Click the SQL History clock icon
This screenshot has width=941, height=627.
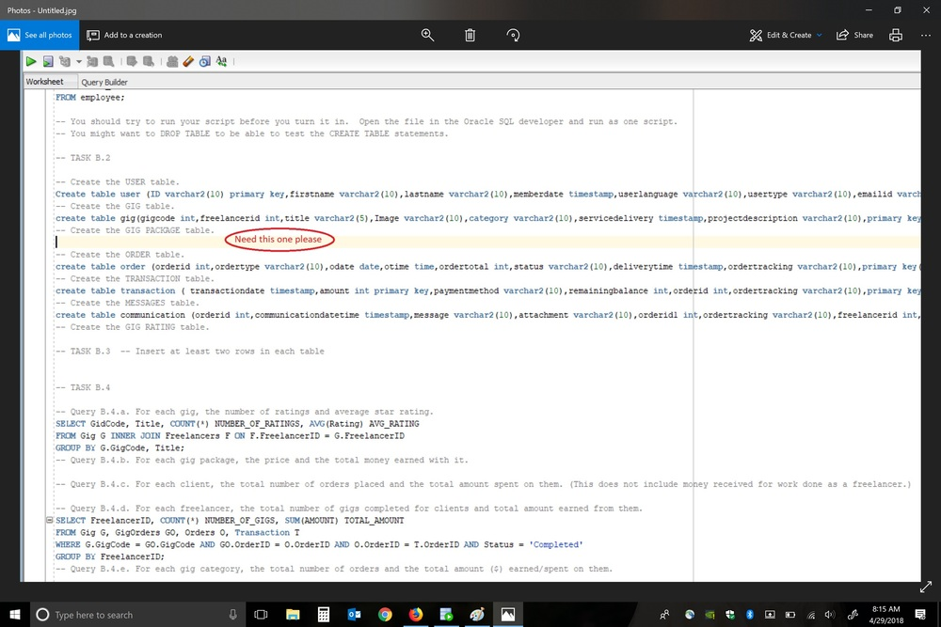tap(204, 61)
